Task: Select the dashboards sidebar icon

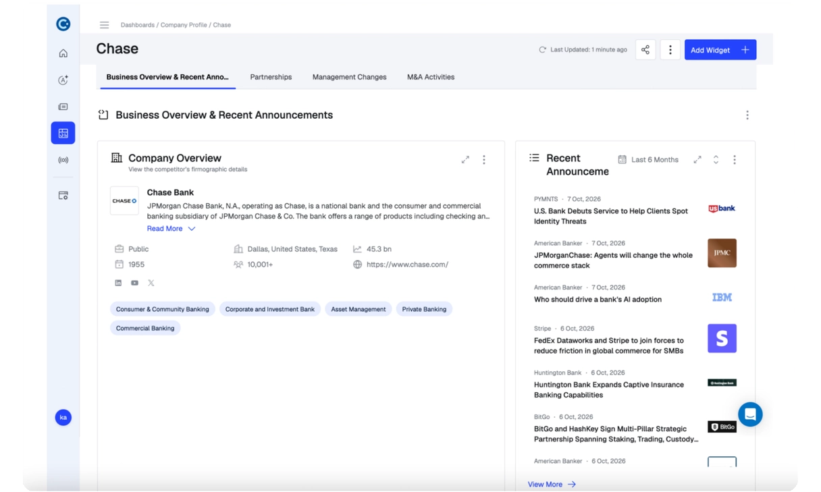Action: coord(63,133)
